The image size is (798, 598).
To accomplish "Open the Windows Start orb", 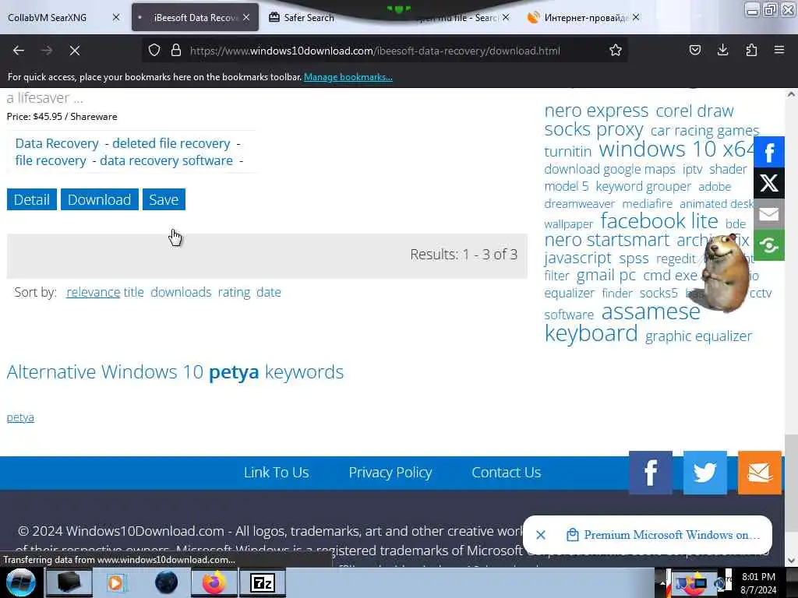I will 21,582.
